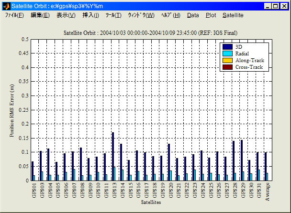
Task: Click the MATLAB icon in the title bar
Action: 6,6
